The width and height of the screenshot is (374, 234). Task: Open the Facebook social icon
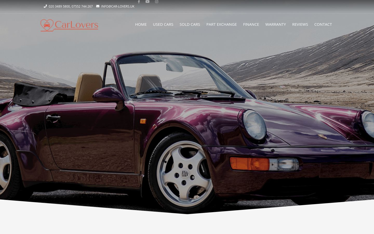[139, 2]
